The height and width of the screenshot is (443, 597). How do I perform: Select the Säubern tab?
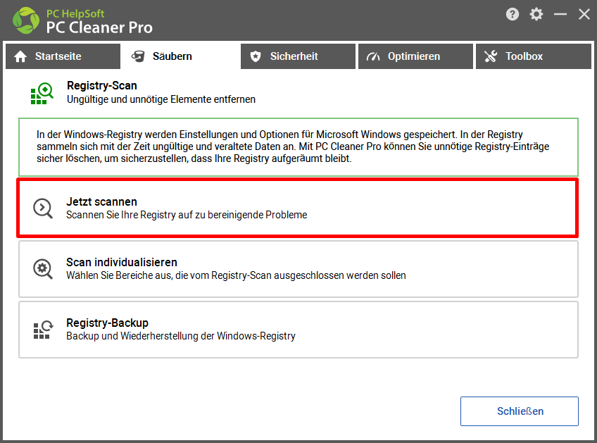coord(180,56)
